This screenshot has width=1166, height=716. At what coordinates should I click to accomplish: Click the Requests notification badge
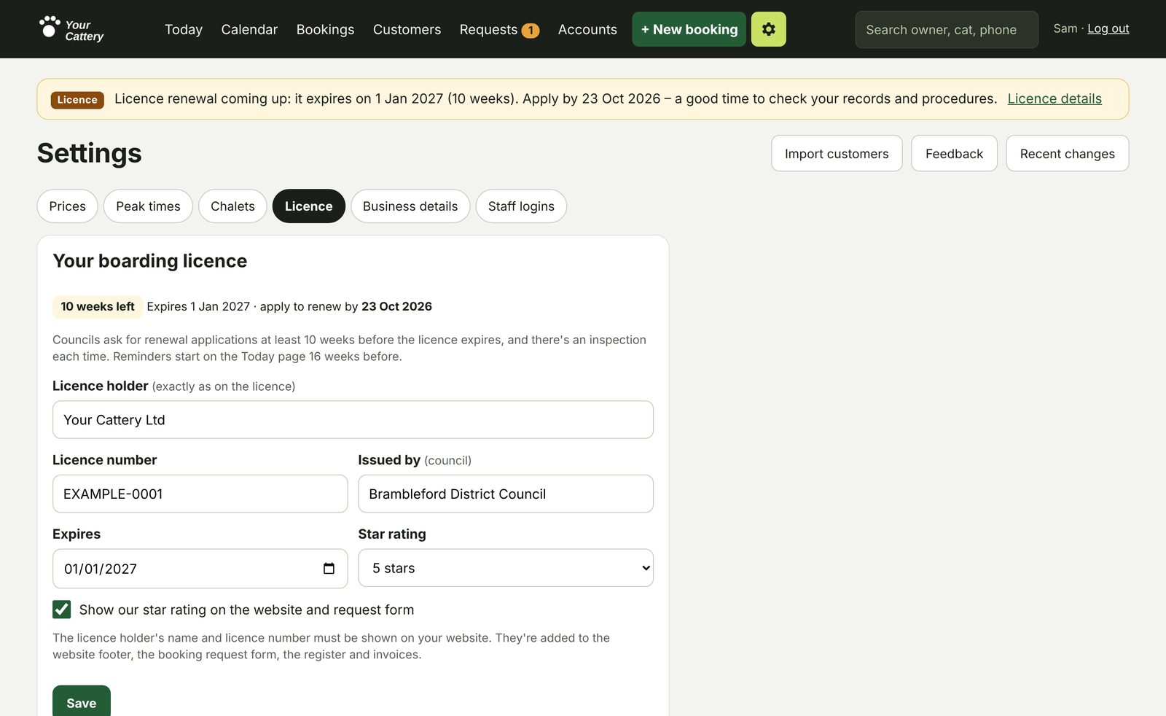click(x=531, y=30)
